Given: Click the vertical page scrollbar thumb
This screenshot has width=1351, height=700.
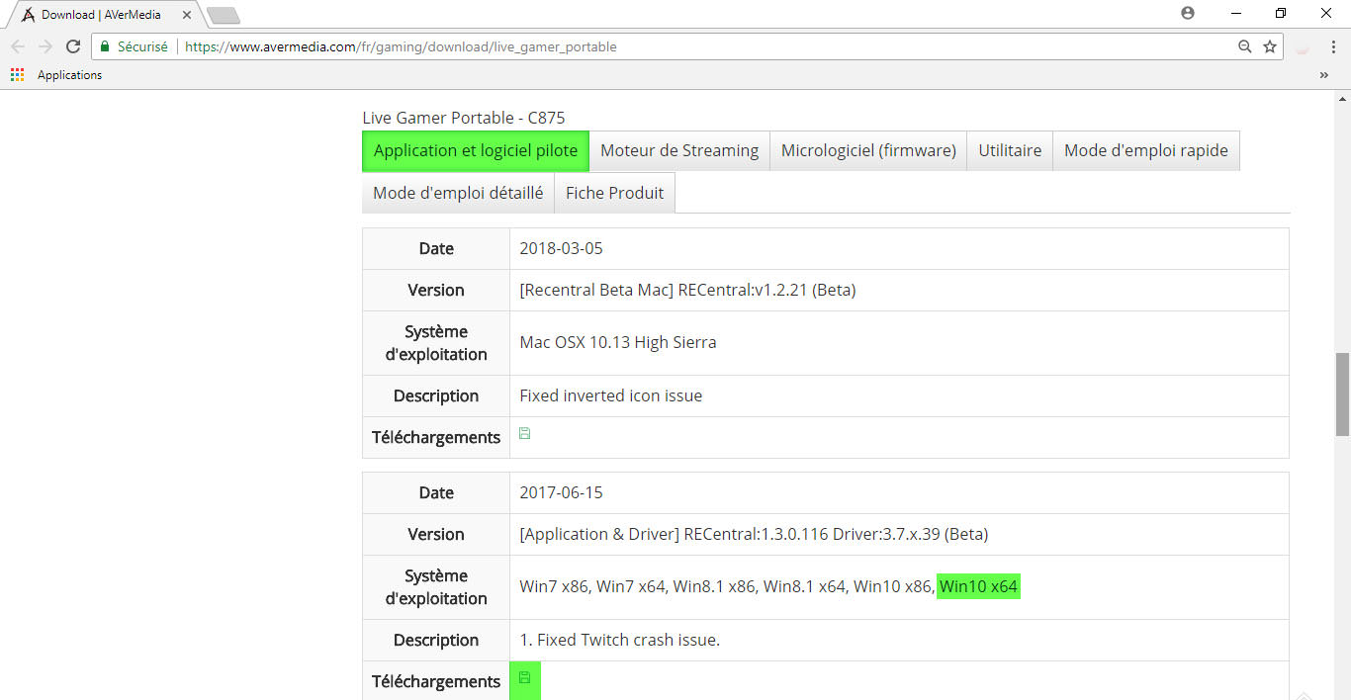Looking at the screenshot, I should 1342,394.
